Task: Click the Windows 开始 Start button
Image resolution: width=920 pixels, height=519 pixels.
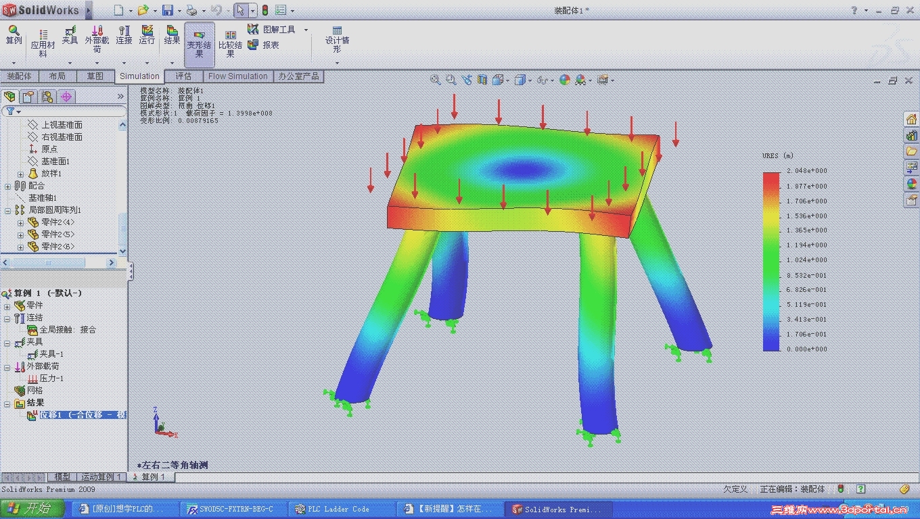Action: (32, 509)
